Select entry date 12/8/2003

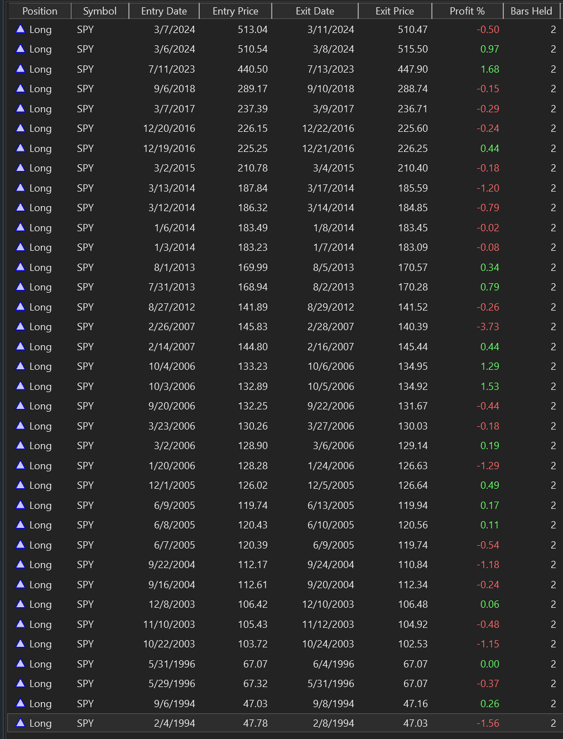click(172, 604)
